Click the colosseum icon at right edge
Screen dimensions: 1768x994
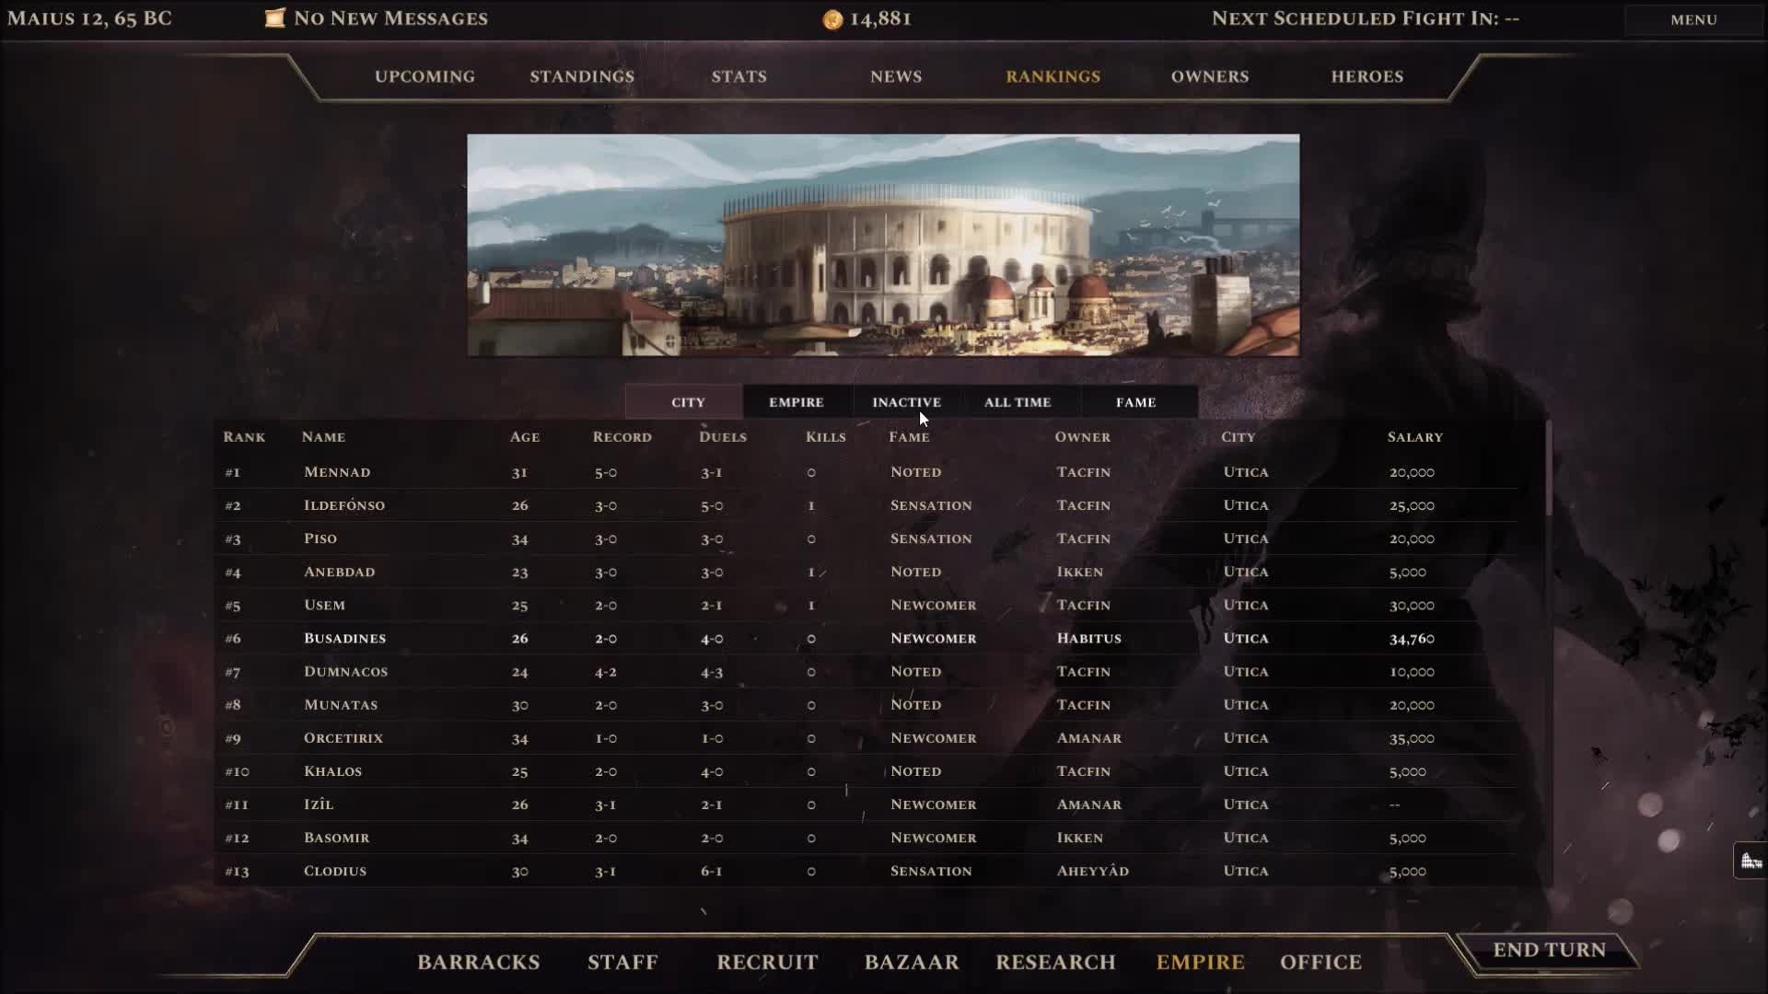click(1751, 861)
